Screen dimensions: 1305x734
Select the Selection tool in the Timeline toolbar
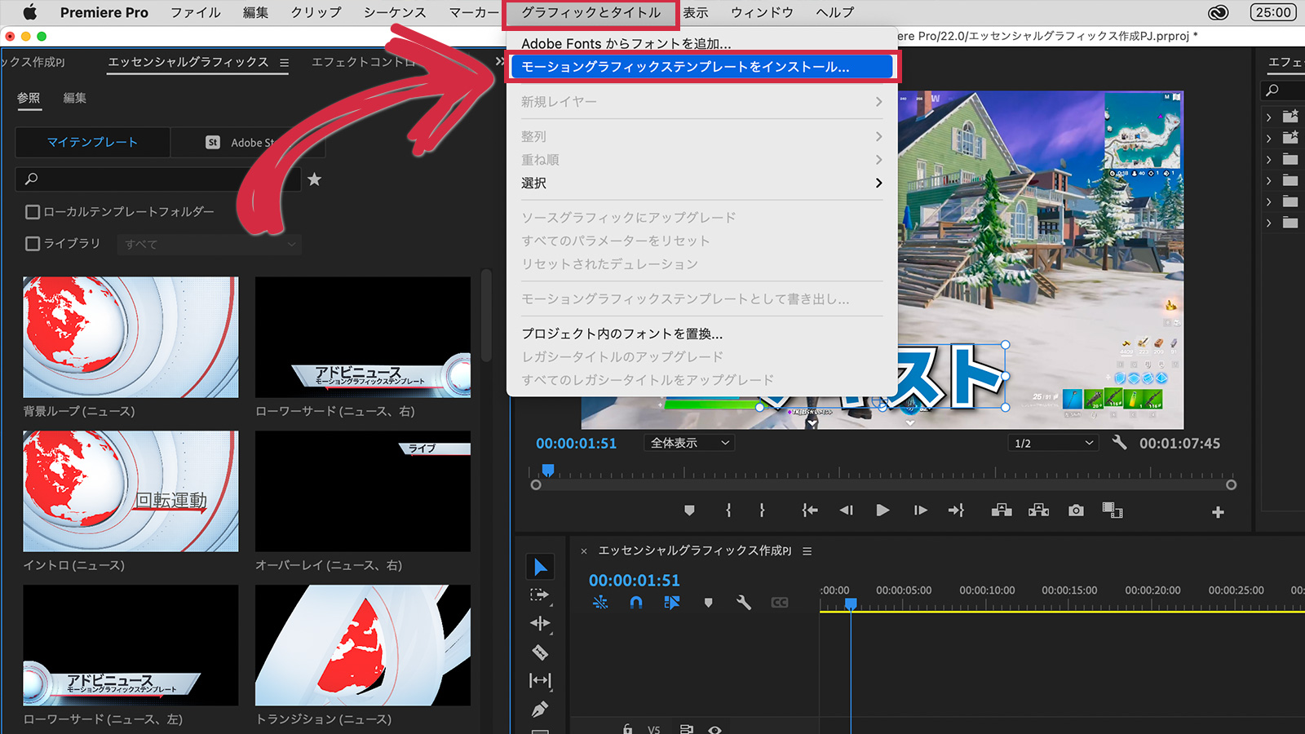[541, 566]
